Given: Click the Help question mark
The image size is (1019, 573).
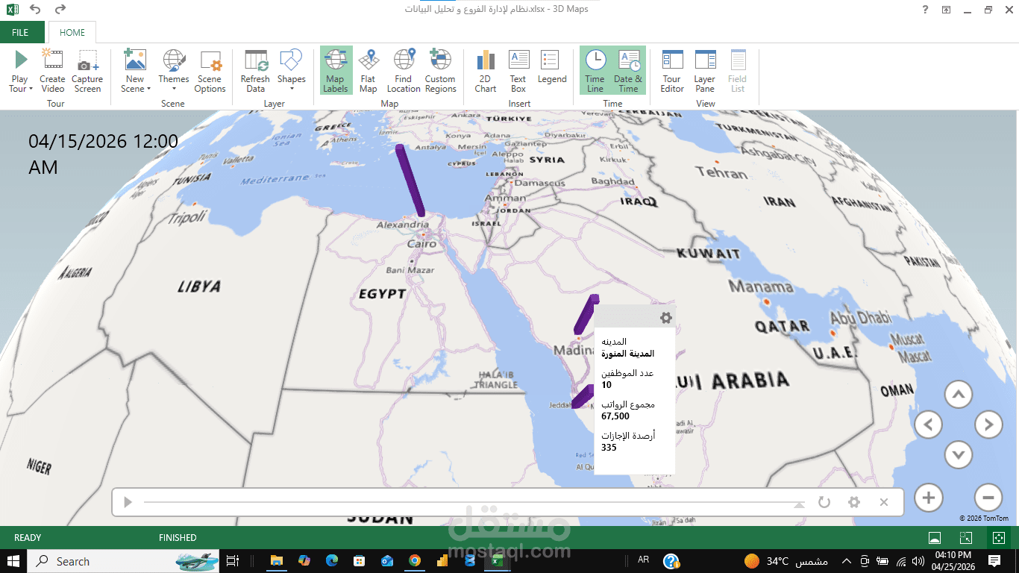Looking at the screenshot, I should [925, 10].
